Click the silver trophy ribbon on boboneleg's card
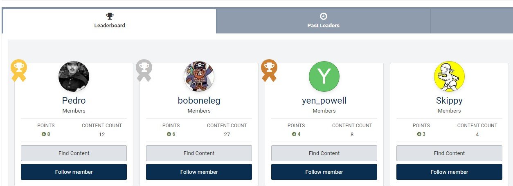This screenshot has height=186, width=513. pos(144,71)
